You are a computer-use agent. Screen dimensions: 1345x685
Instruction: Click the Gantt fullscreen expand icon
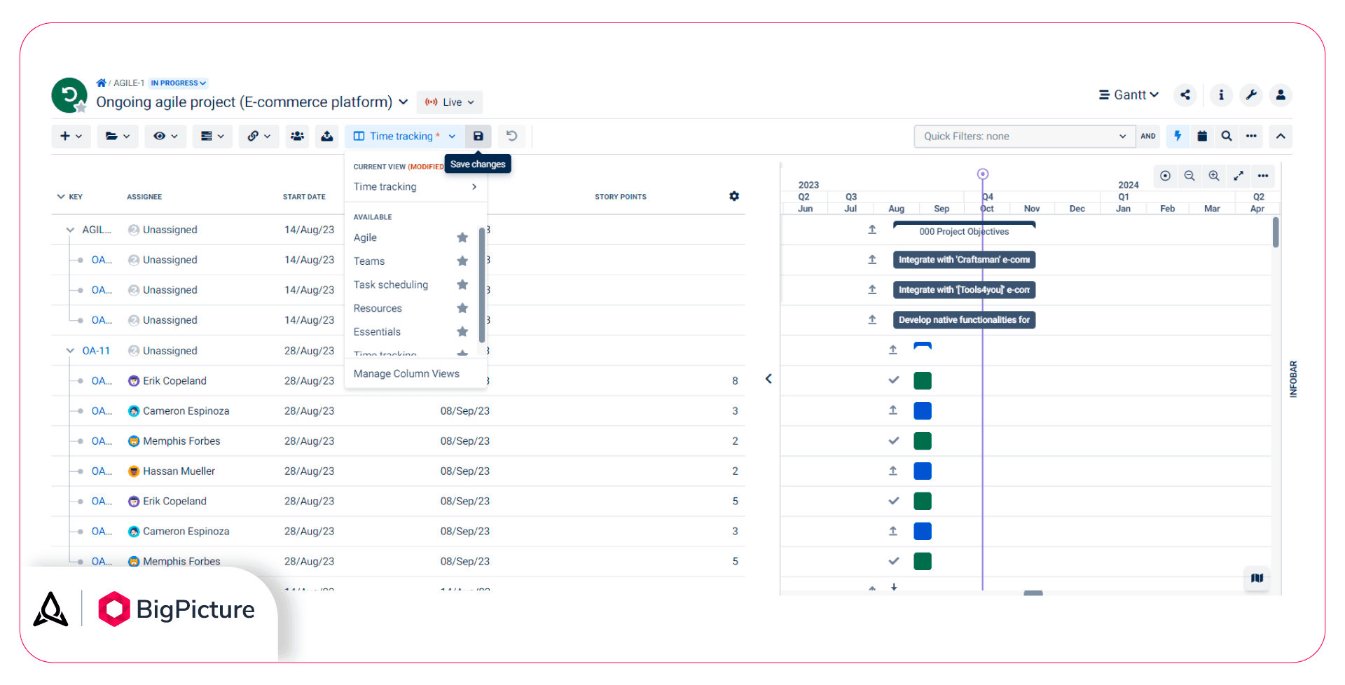pos(1239,176)
